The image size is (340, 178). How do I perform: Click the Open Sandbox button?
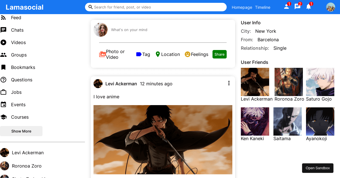pyautogui.click(x=318, y=168)
